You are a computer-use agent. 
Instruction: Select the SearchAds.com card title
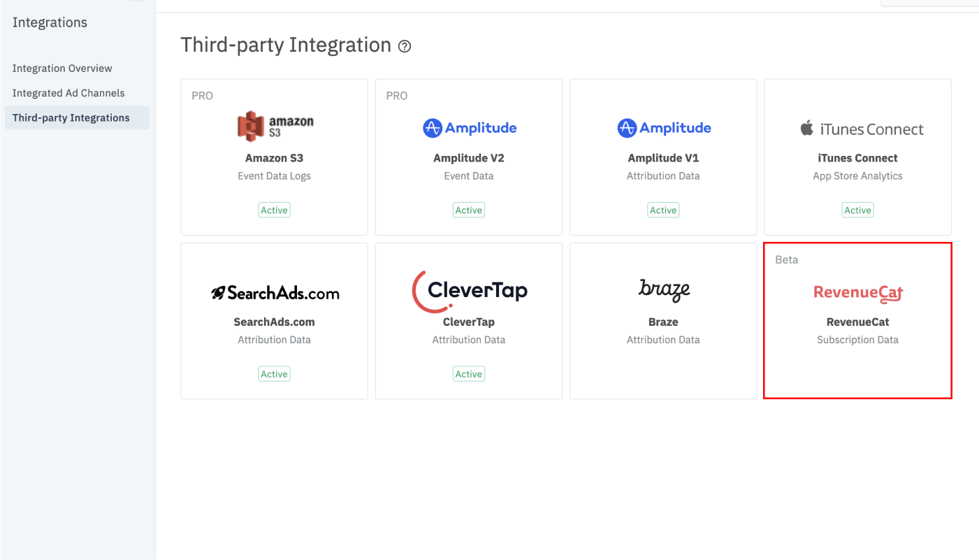274,322
